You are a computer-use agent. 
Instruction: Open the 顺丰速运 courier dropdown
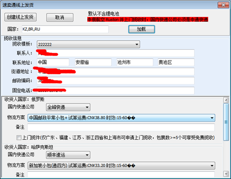pos(68,155)
